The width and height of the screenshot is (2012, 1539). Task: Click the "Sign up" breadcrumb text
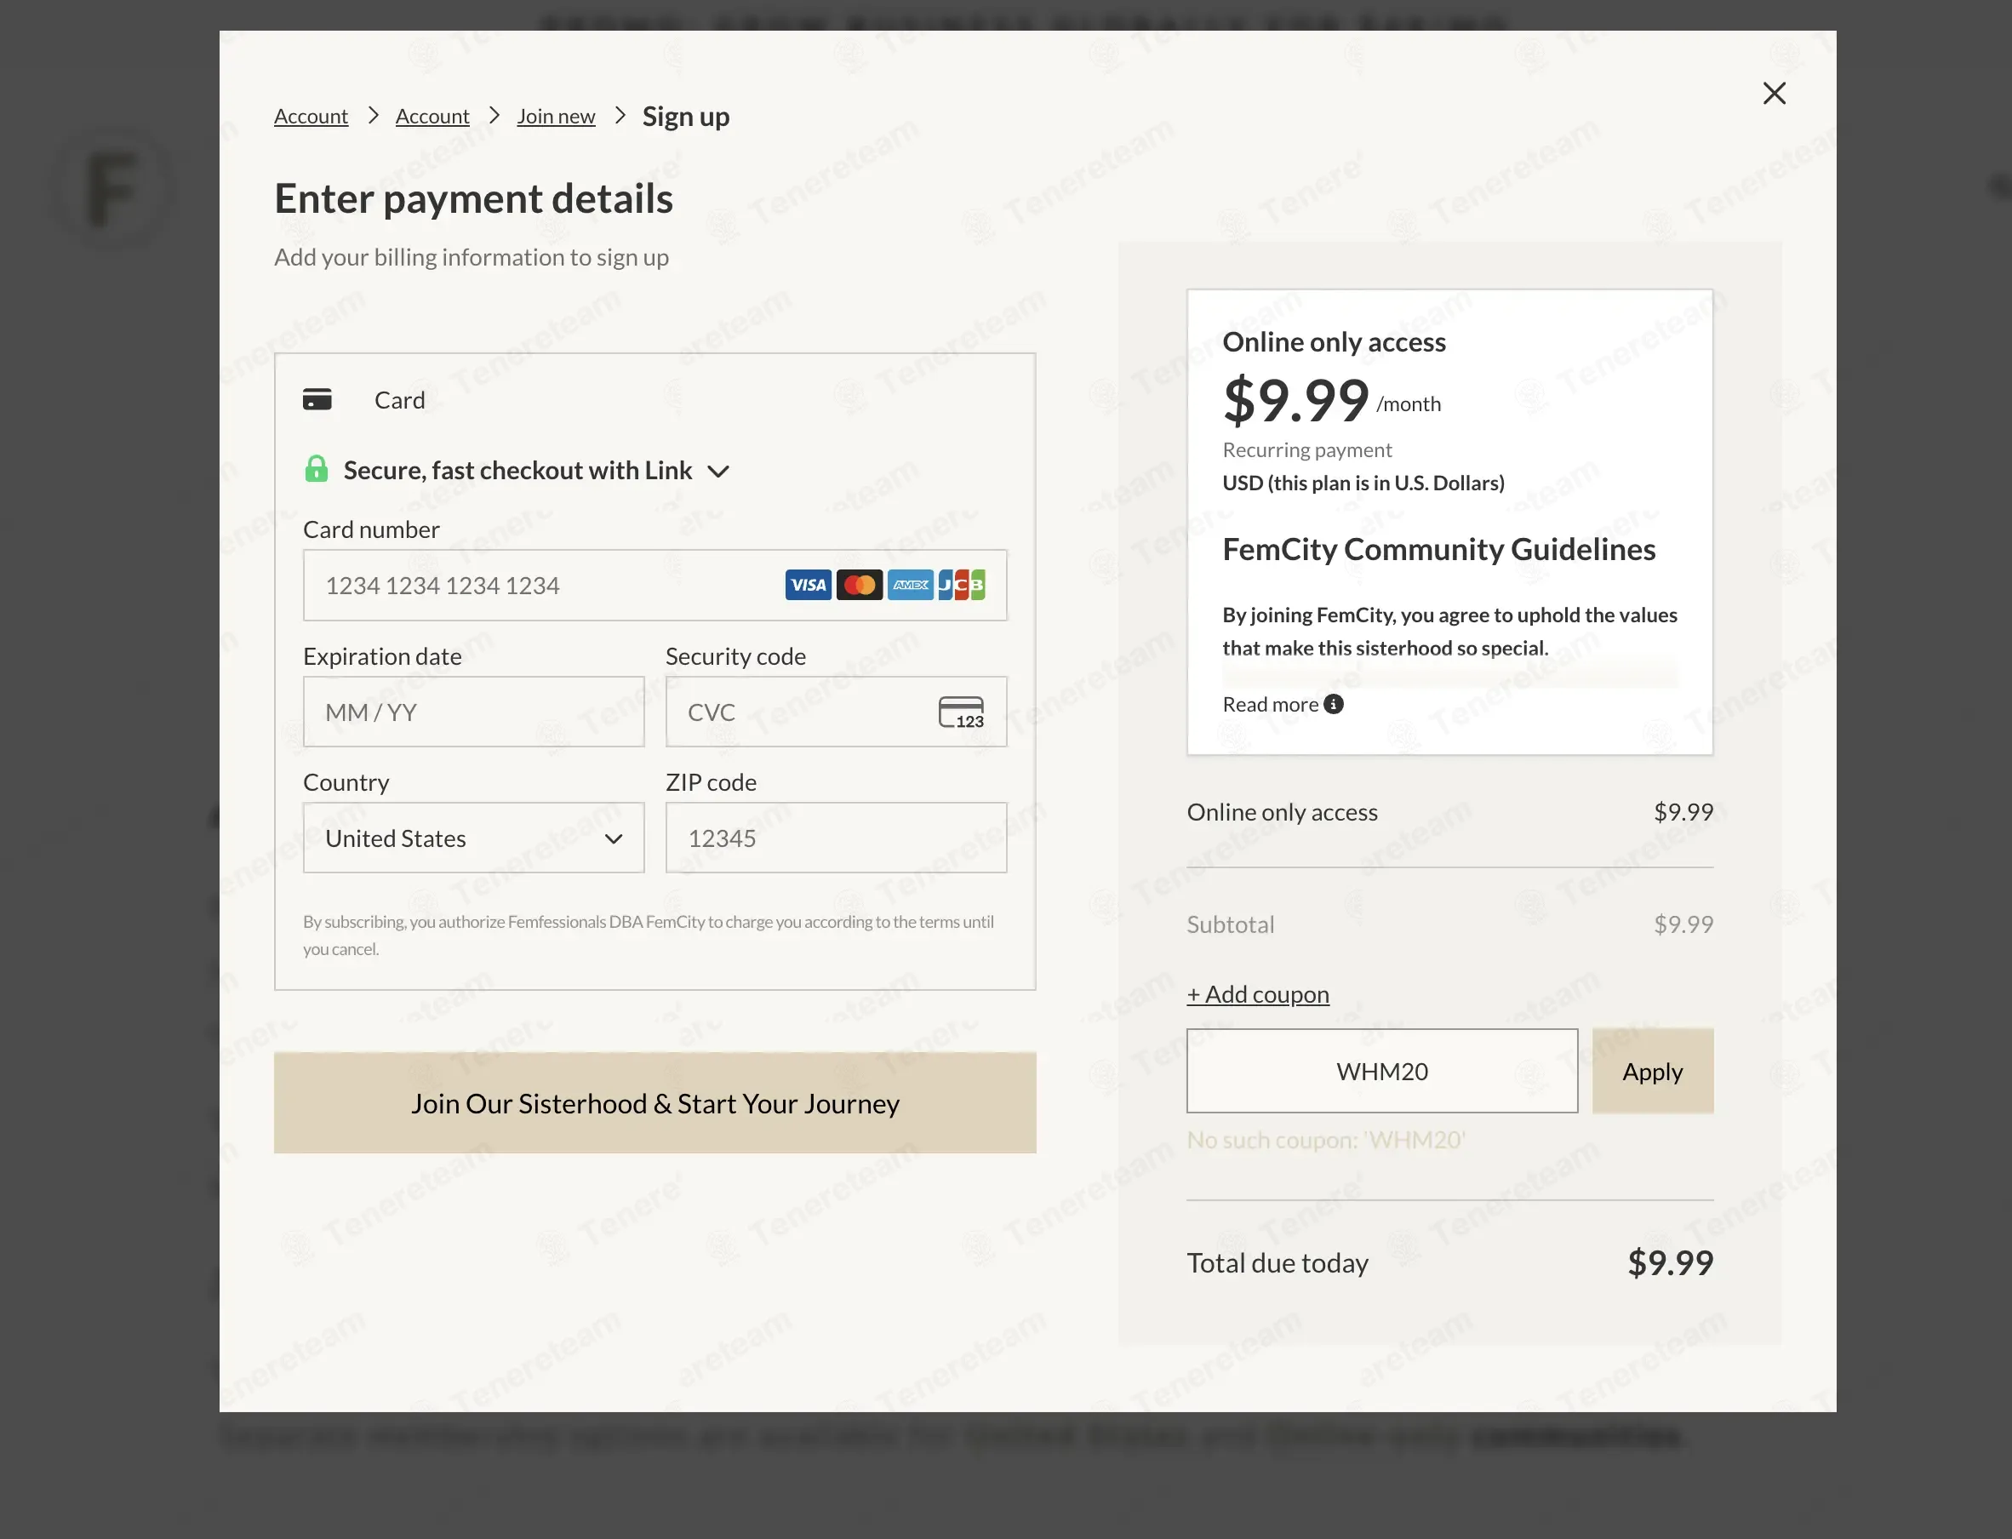click(x=686, y=117)
